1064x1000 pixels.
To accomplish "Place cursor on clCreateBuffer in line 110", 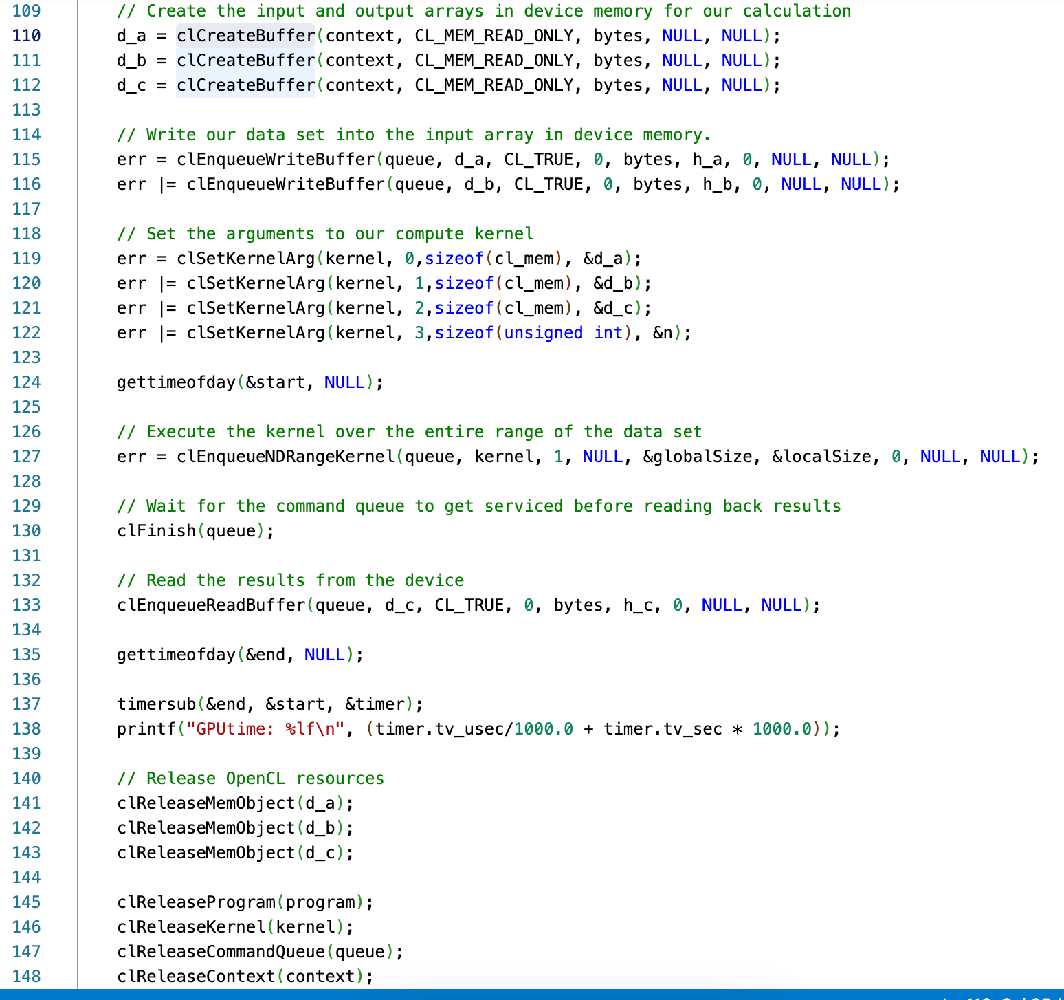I will tap(245, 36).
